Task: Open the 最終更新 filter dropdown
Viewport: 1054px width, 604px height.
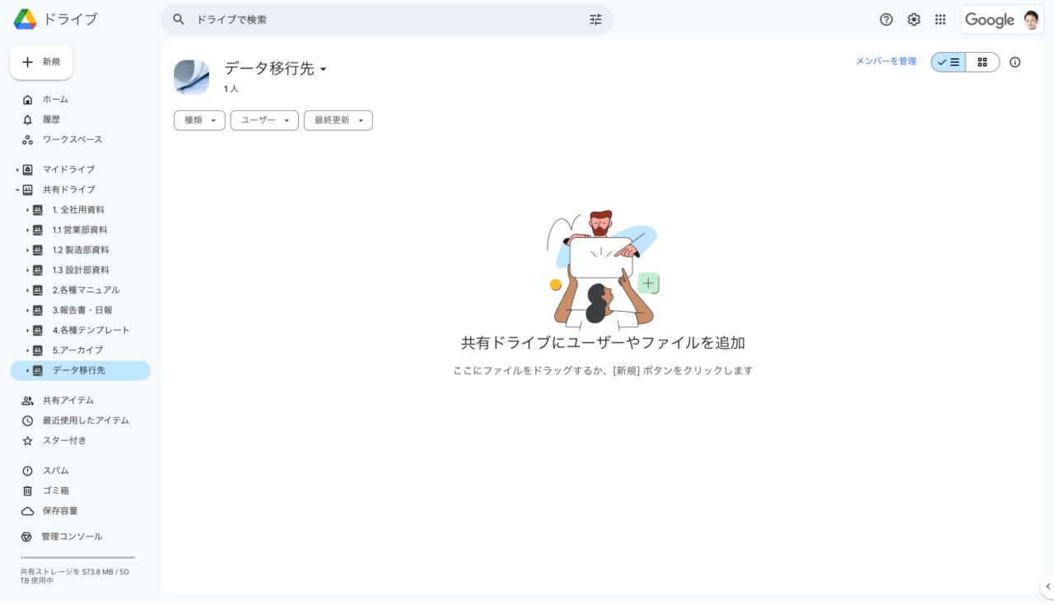Action: tap(338, 120)
